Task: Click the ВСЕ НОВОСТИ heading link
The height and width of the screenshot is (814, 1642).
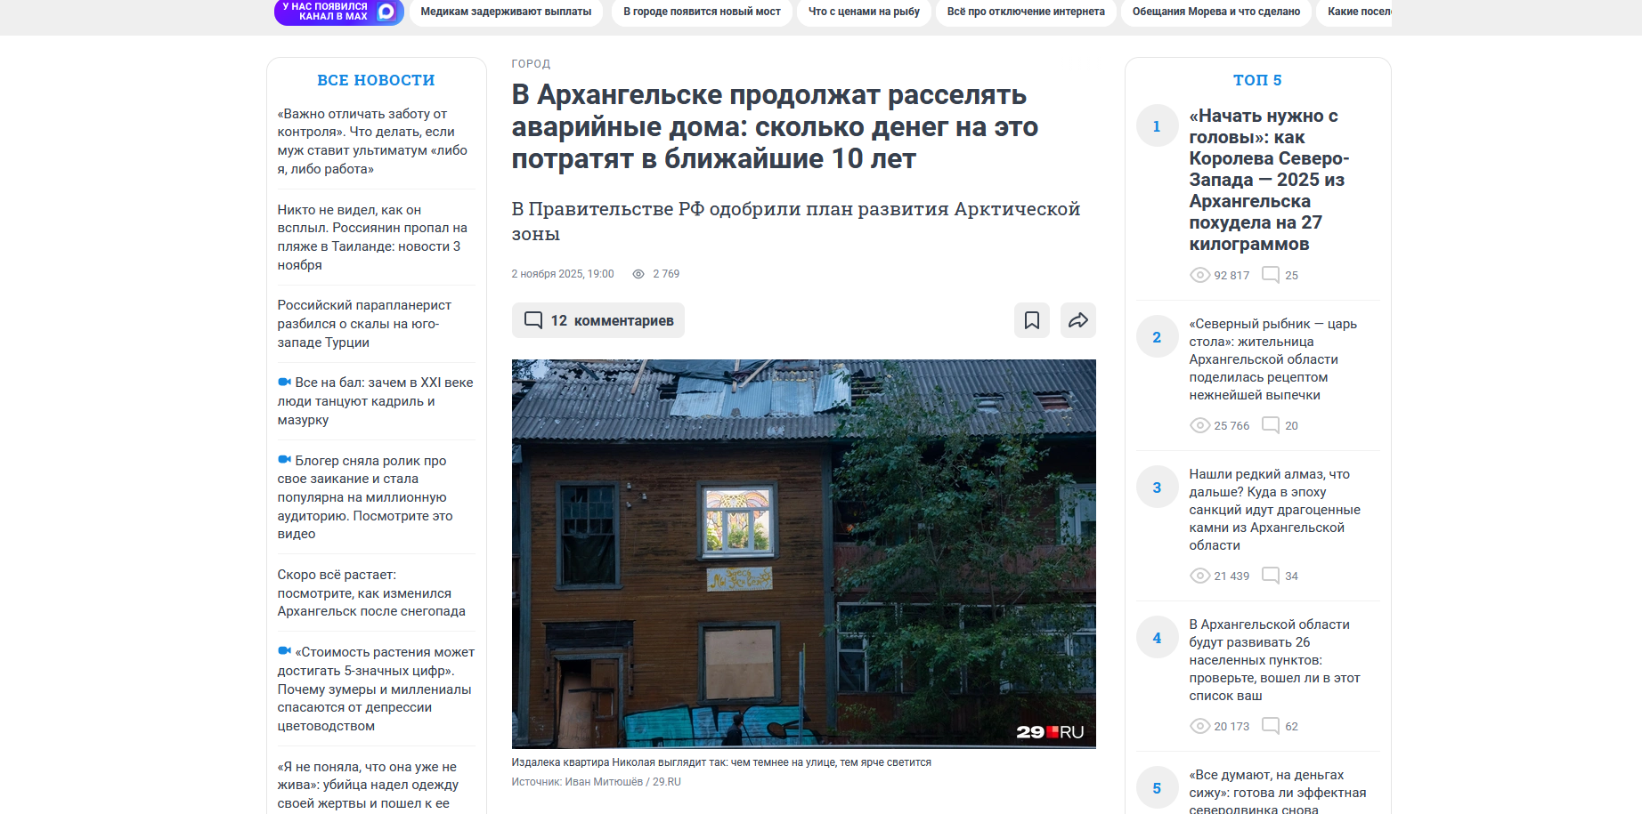Action: coord(376,80)
